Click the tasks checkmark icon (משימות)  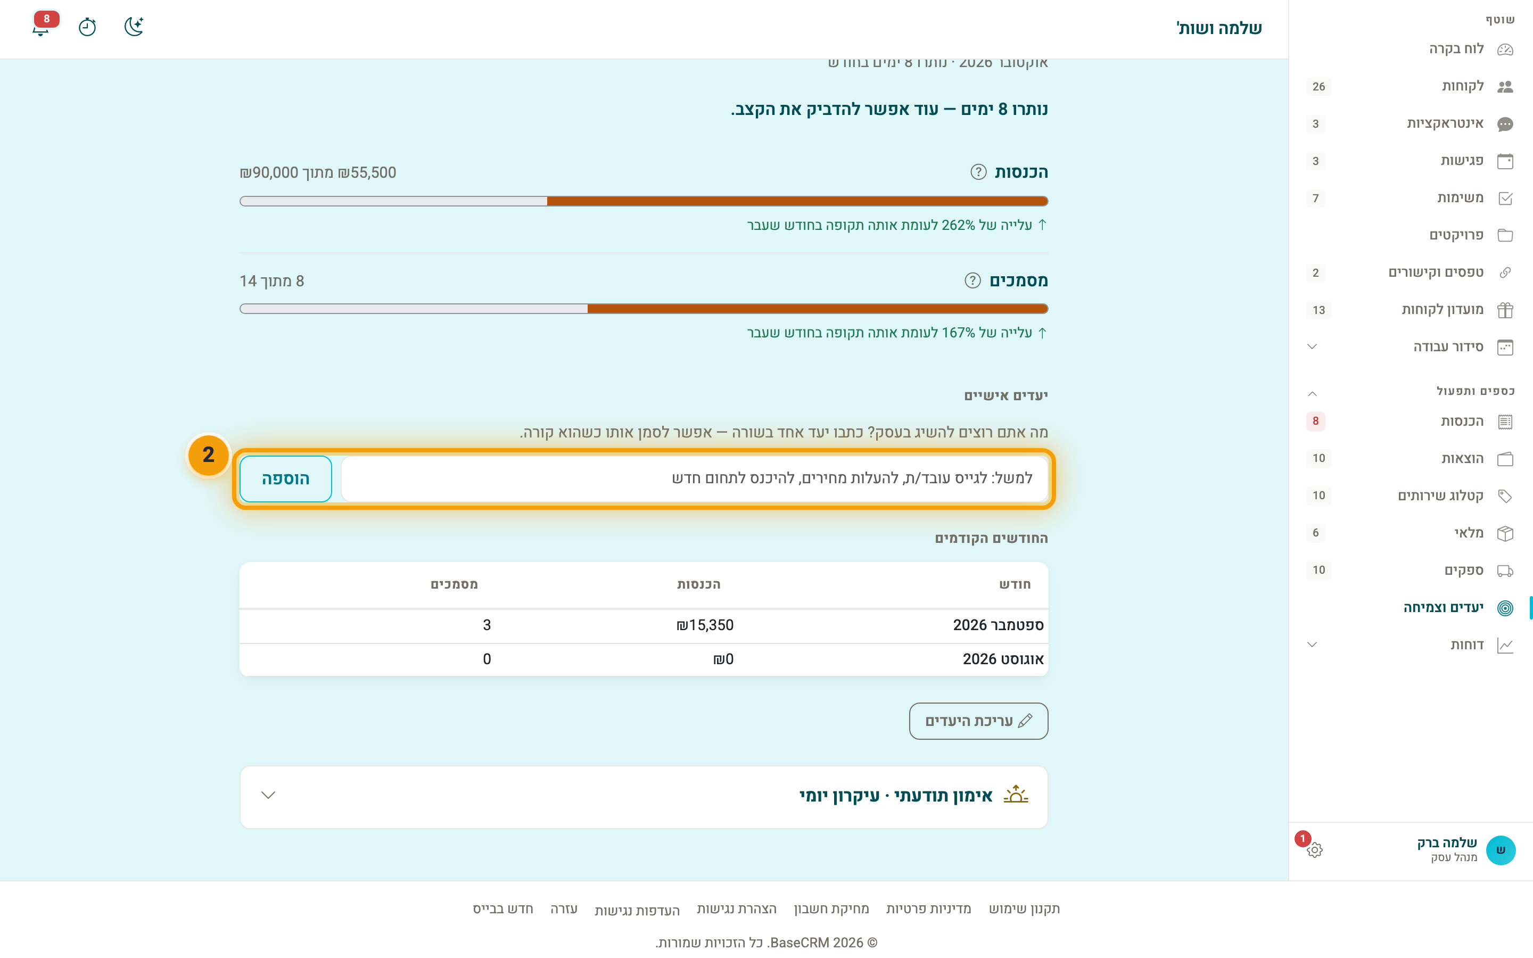(x=1505, y=199)
